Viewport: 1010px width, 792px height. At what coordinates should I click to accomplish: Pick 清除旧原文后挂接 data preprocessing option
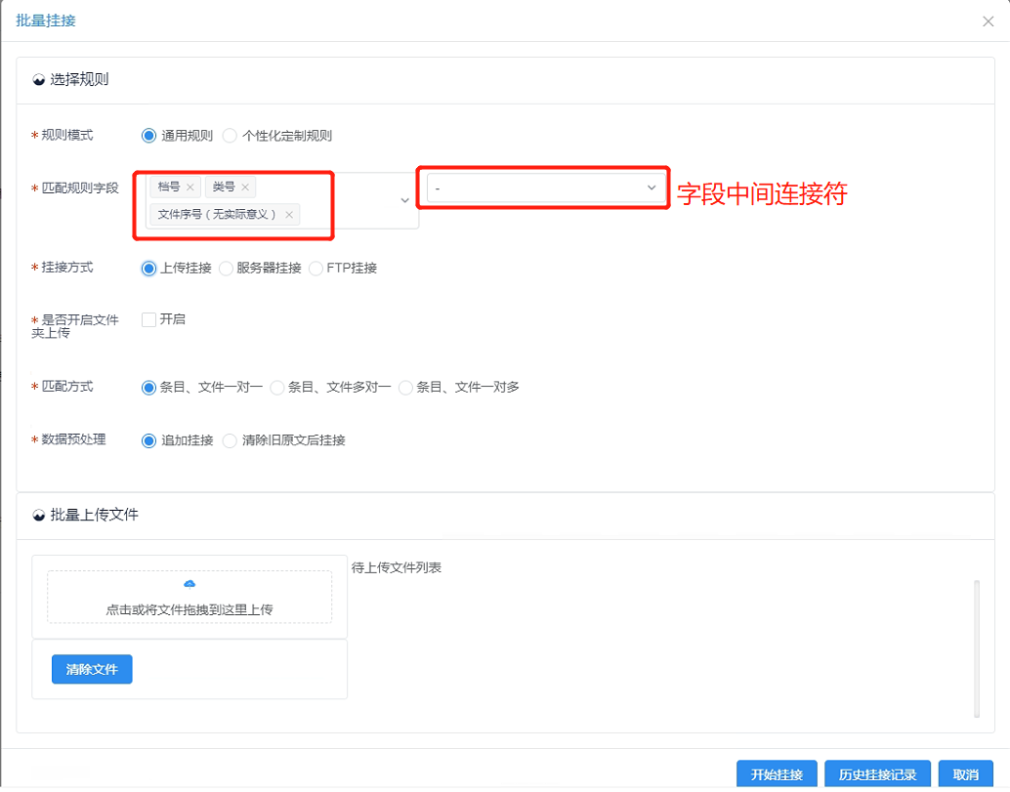231,441
